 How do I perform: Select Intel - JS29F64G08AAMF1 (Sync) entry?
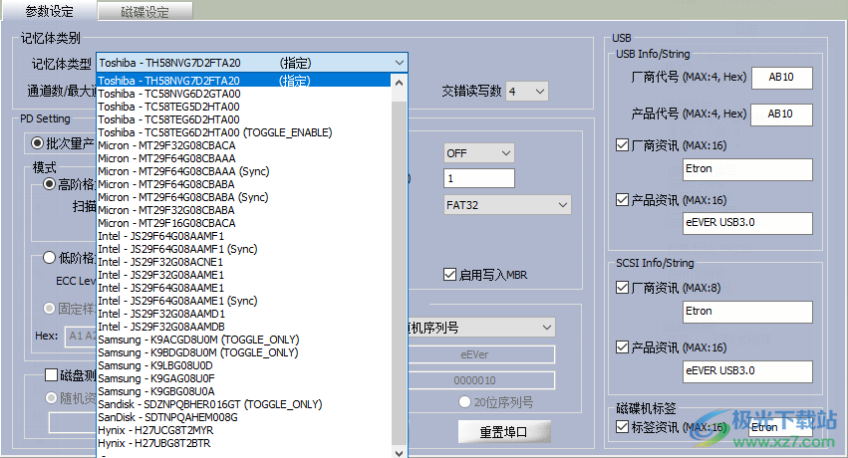point(243,249)
